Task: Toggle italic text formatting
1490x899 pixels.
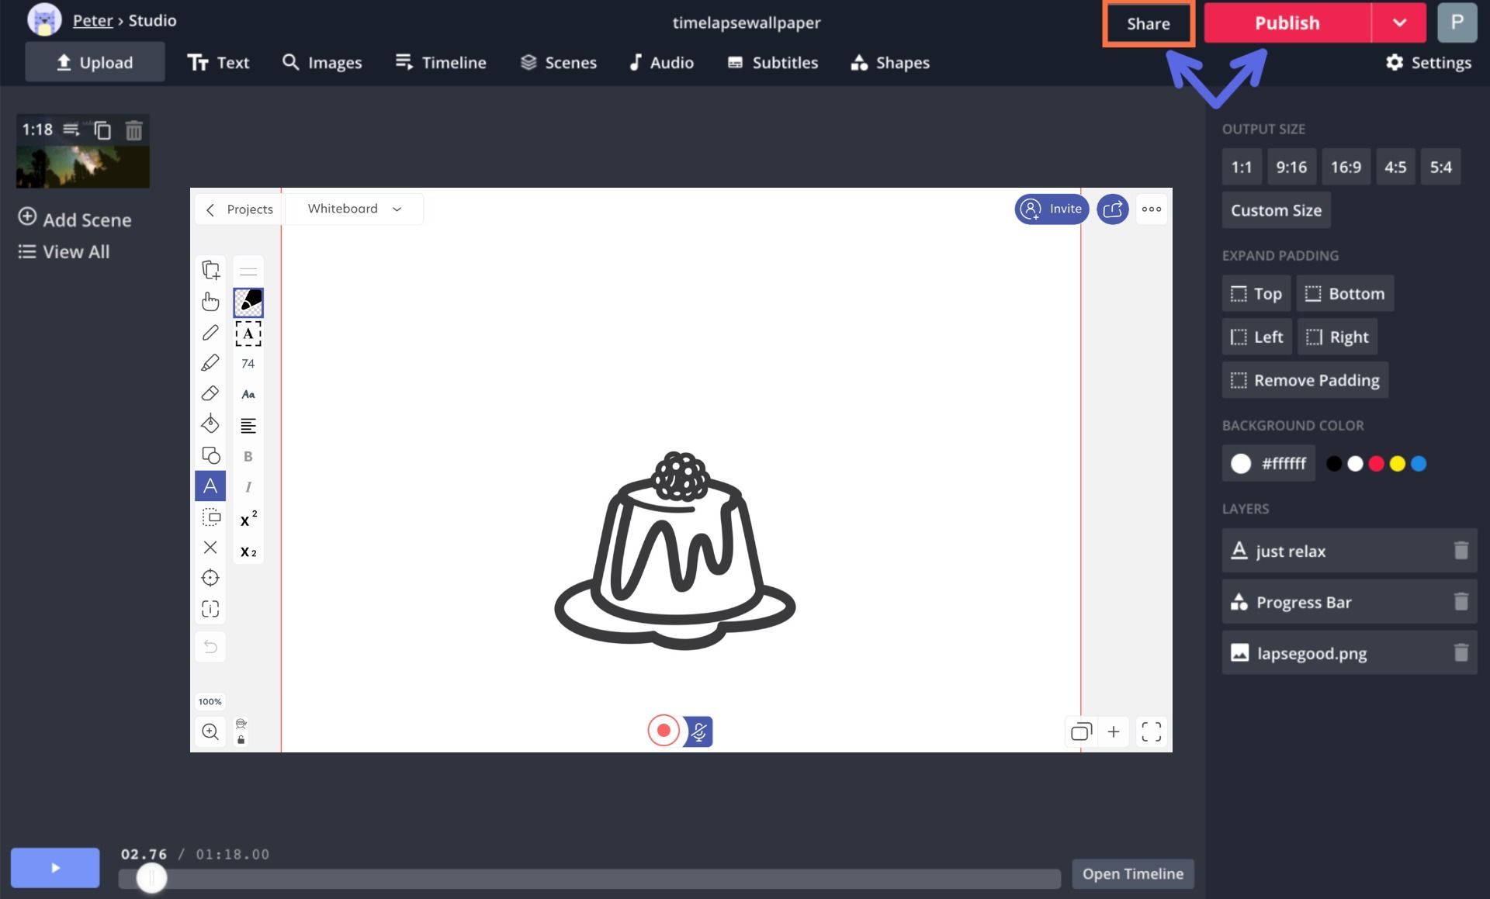Action: coord(248,487)
